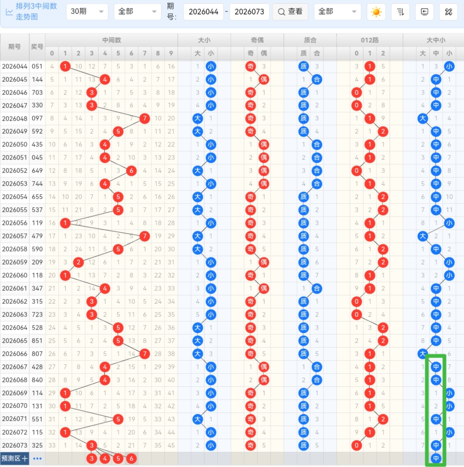This screenshot has width=464, height=467.
Task: Click the start issue field 2026044
Action: coord(203,12)
